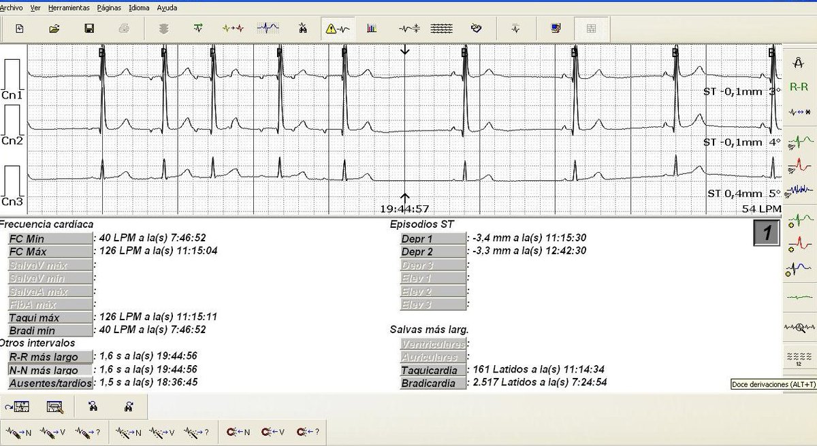
Task: Click the beat-arrow-asterisk sidebar icon
Action: [x=799, y=112]
